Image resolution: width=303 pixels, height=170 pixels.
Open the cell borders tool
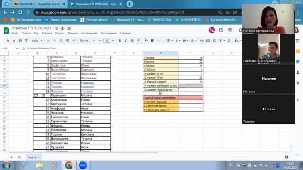pos(153,41)
